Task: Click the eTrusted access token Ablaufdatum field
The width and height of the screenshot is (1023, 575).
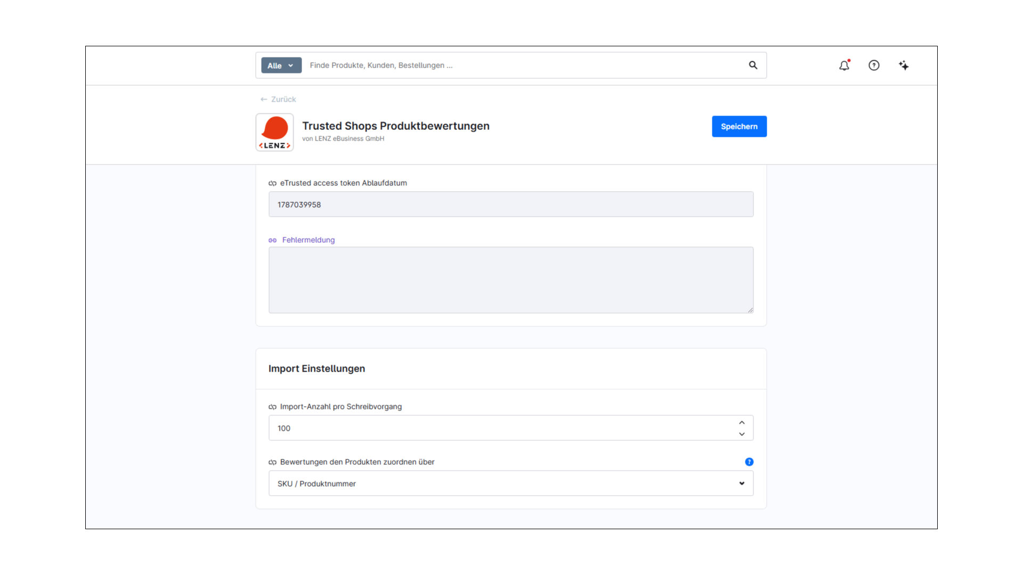Action: pyautogui.click(x=511, y=204)
